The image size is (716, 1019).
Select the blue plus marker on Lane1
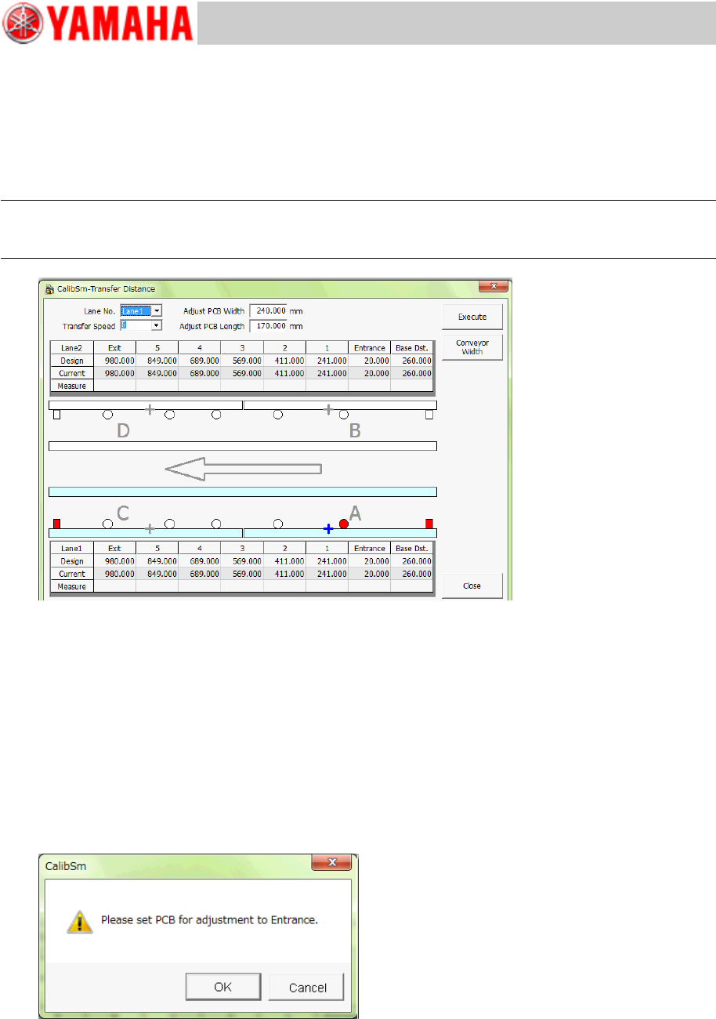328,529
